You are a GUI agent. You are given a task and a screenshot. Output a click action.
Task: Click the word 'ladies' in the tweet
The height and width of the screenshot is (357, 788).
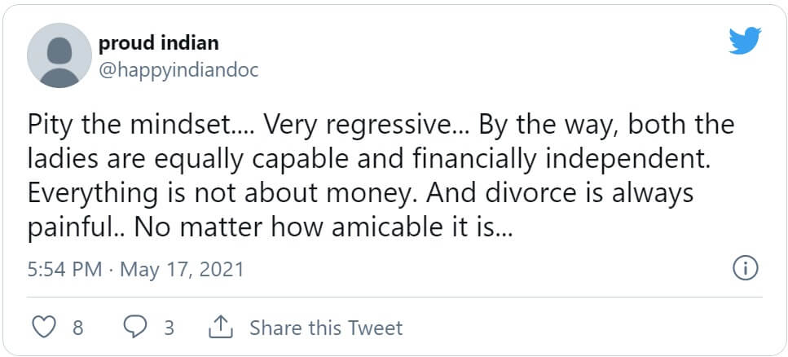click(x=58, y=160)
